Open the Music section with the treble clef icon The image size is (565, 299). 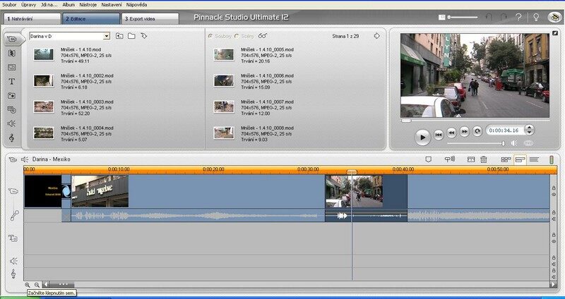(x=12, y=138)
